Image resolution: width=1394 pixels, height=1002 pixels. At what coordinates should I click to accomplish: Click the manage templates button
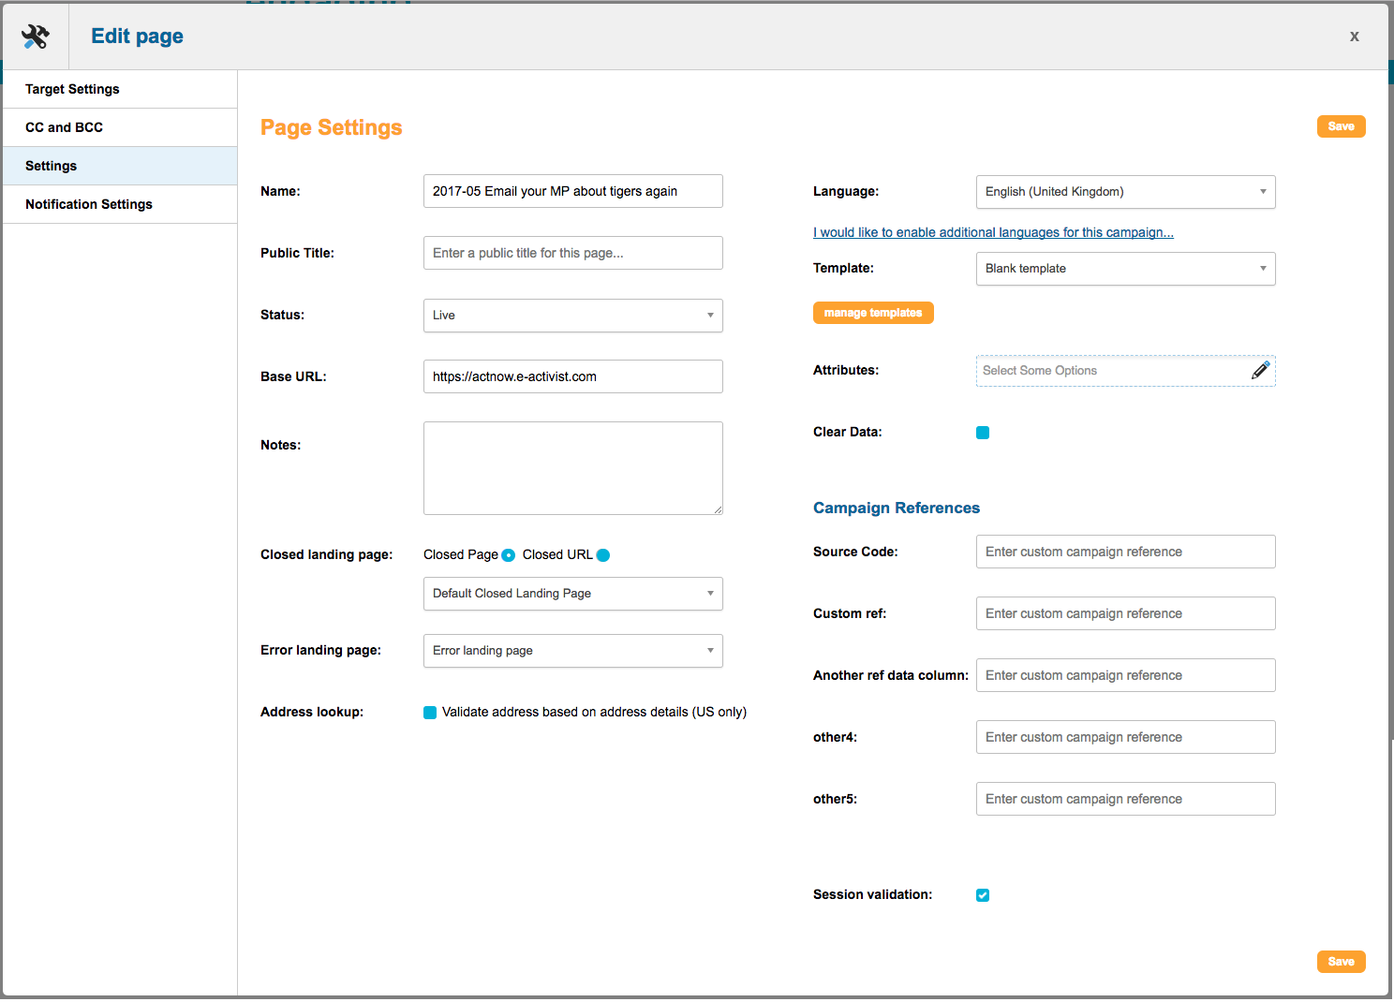pos(873,313)
